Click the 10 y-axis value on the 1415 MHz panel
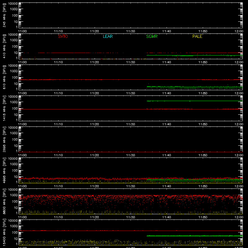 coord(16,115)
